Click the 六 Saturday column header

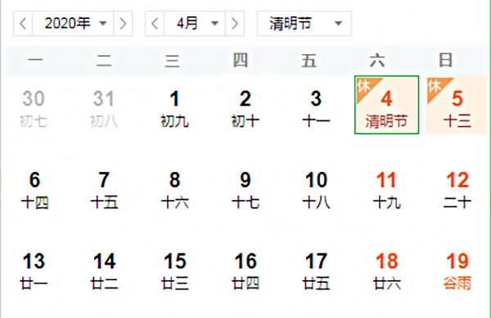377,60
